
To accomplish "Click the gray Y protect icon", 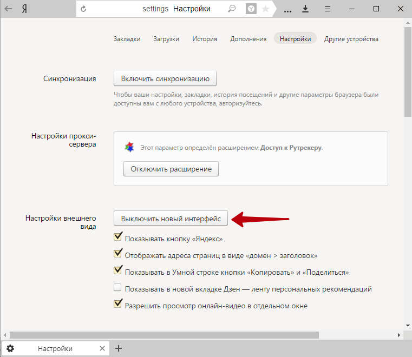I will click(251, 9).
